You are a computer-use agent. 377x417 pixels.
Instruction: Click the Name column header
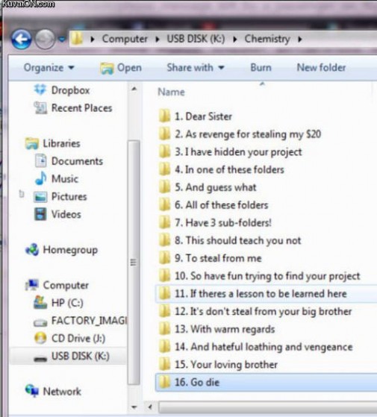coord(171,92)
